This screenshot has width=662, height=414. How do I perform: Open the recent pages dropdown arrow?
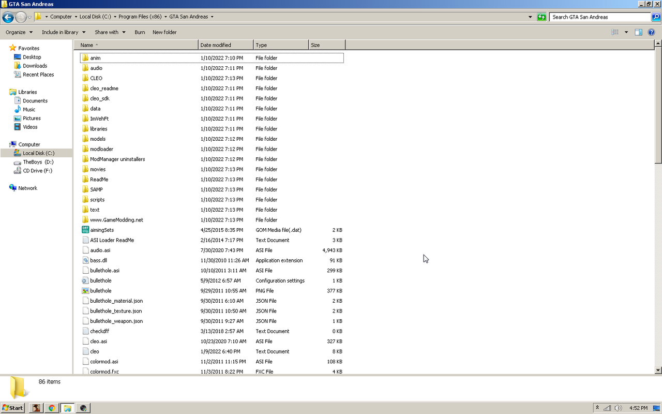point(29,17)
